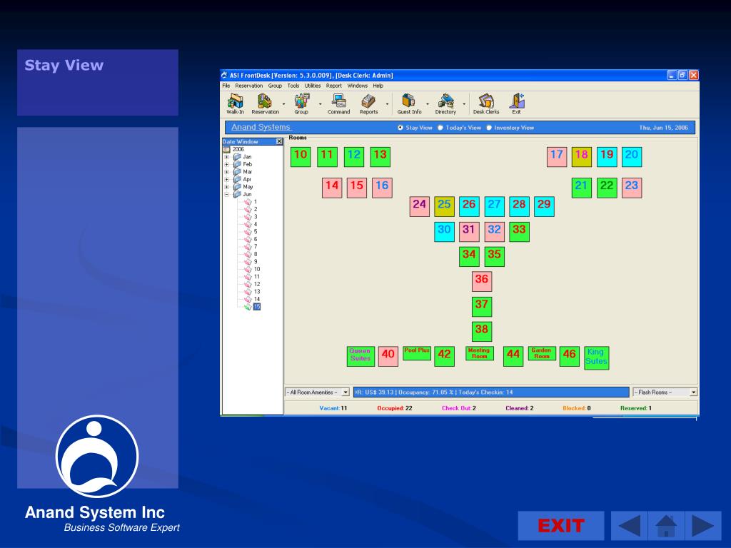Select room 30 cyan tile
731x548 pixels.
tap(444, 232)
